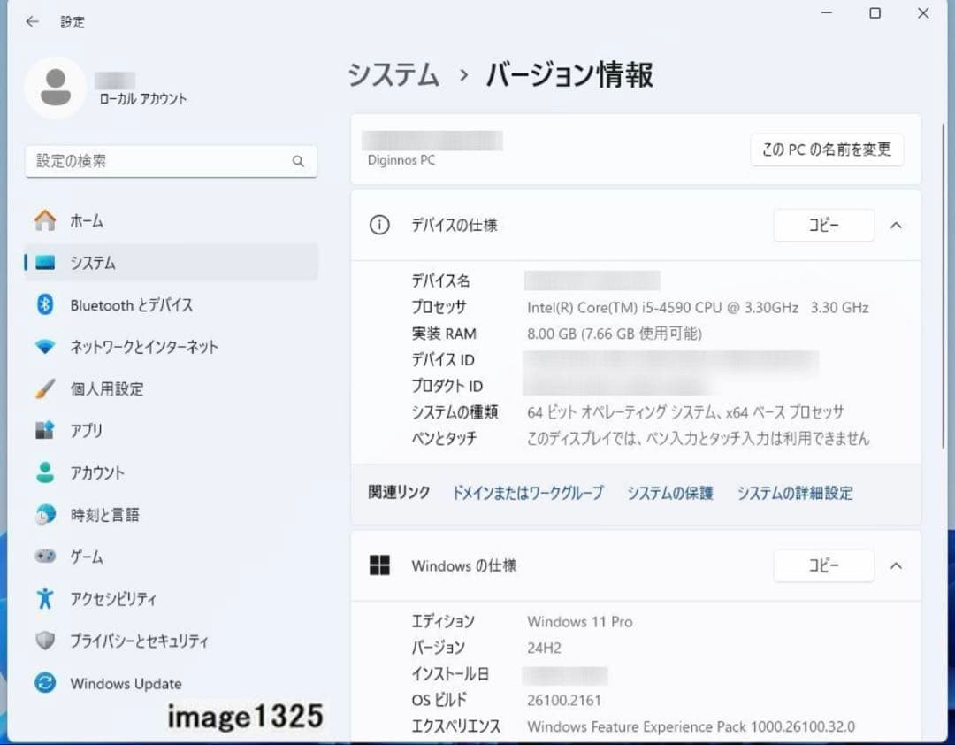Open アカウント settings
Screen dimensions: 955x745
coord(98,472)
